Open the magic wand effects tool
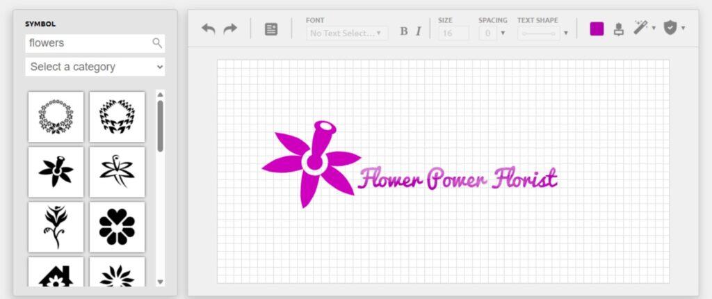The height and width of the screenshot is (299, 712). 640,29
